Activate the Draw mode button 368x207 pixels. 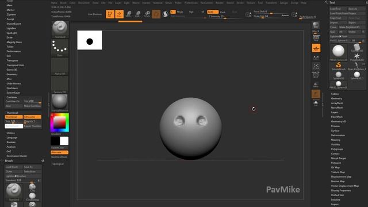[119, 14]
